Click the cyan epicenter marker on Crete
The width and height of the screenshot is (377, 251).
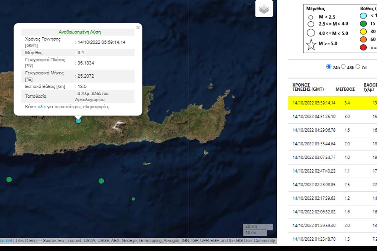point(78,120)
